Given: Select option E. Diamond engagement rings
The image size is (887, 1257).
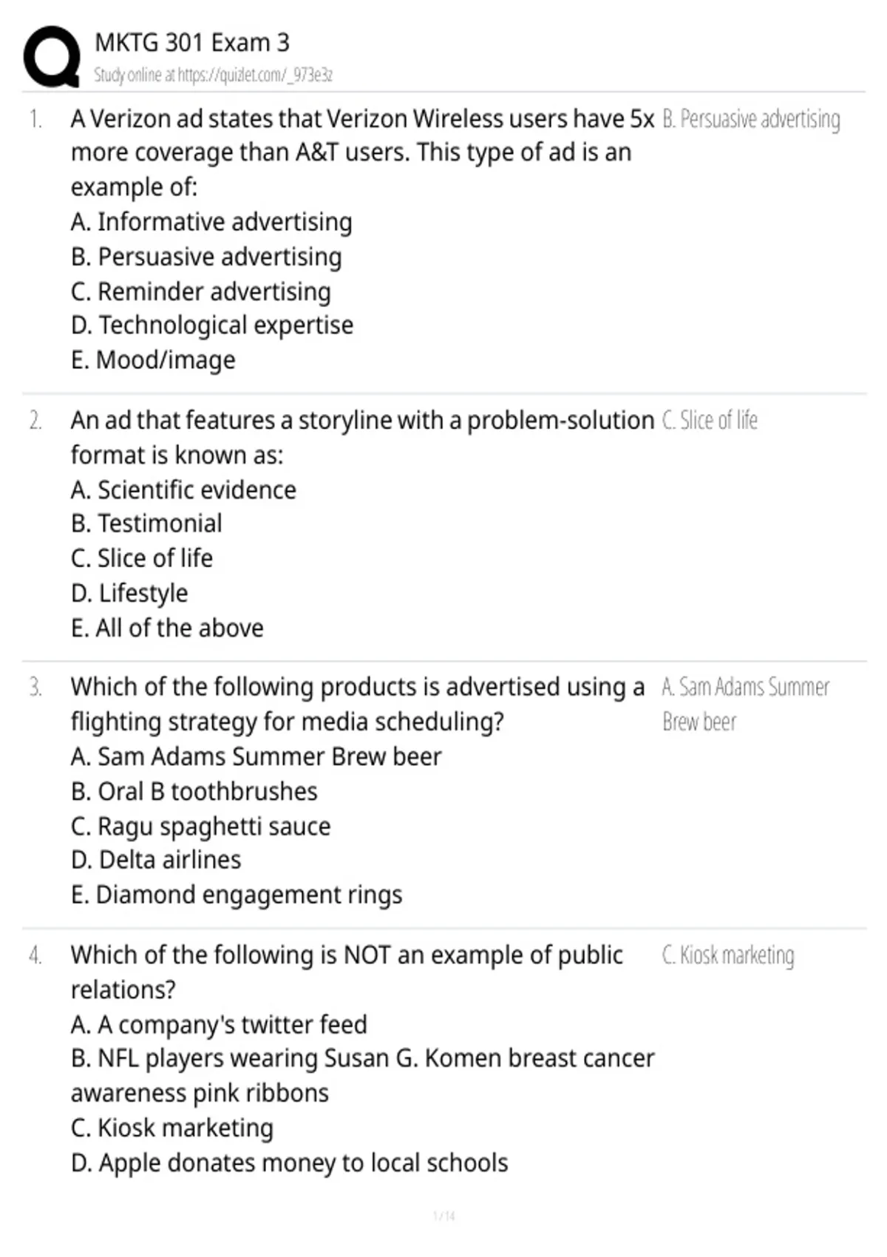Looking at the screenshot, I should [x=237, y=895].
